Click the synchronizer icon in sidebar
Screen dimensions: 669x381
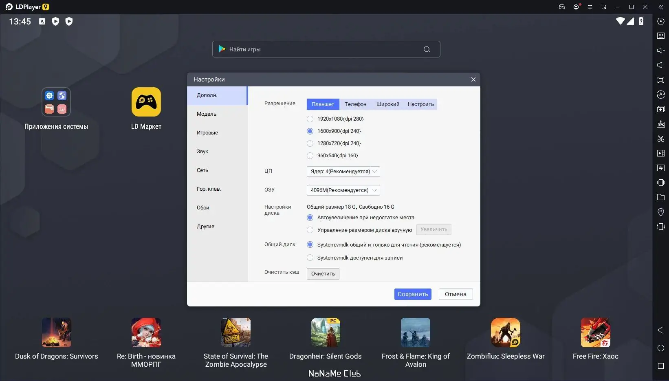pyautogui.click(x=661, y=168)
